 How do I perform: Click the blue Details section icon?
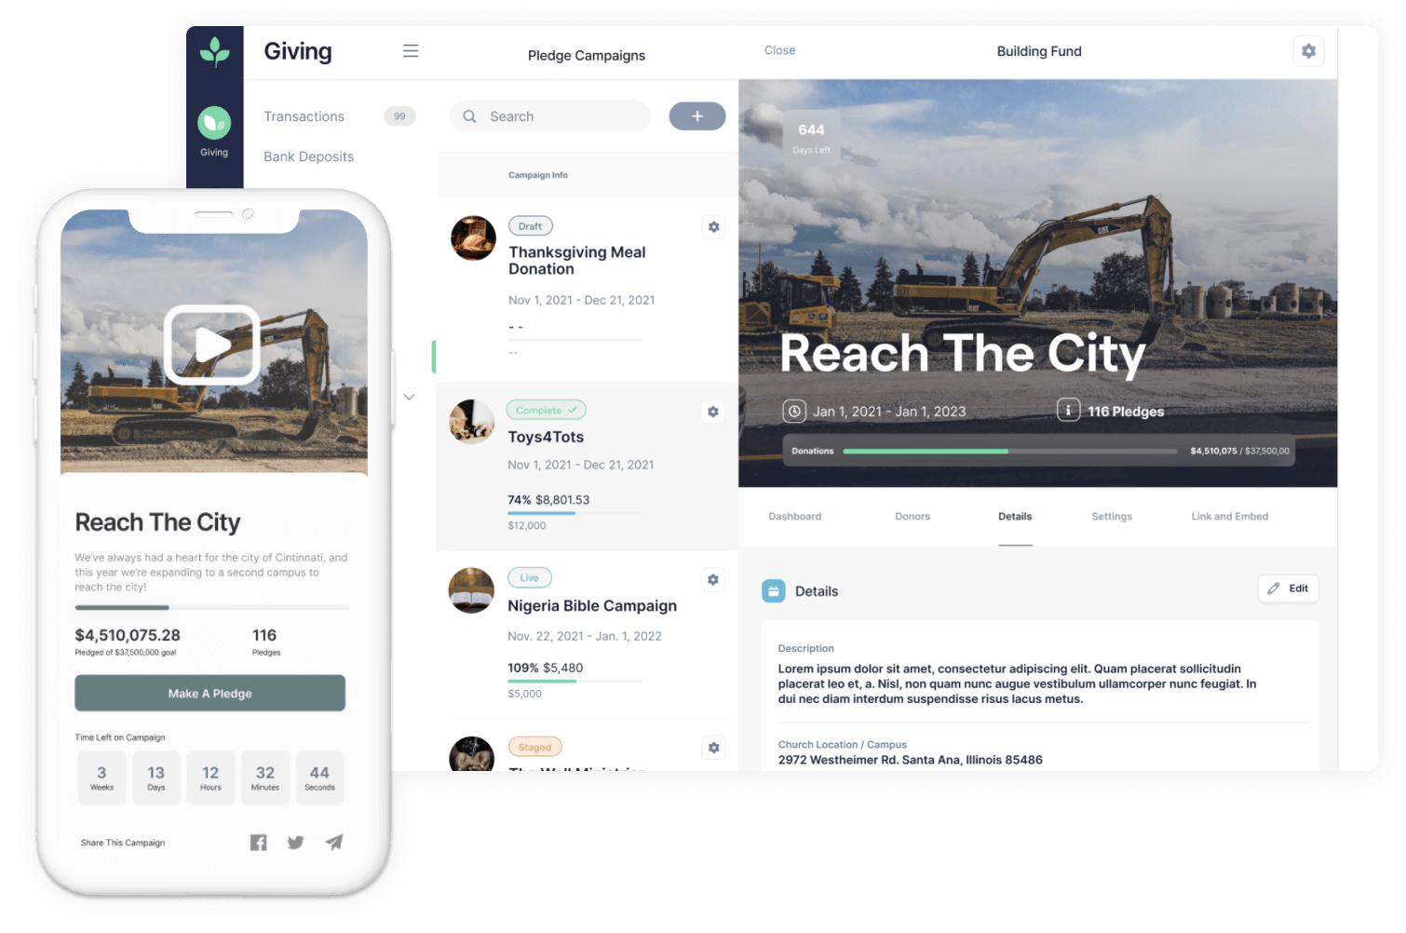[x=774, y=591]
